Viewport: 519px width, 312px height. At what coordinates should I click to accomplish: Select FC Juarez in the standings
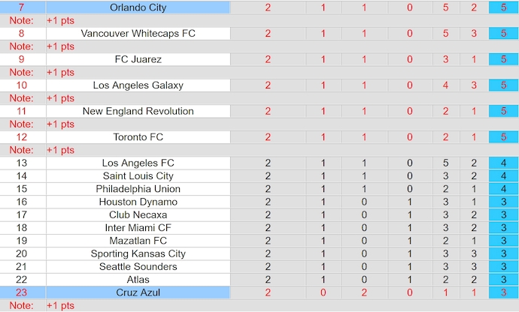[x=138, y=59]
